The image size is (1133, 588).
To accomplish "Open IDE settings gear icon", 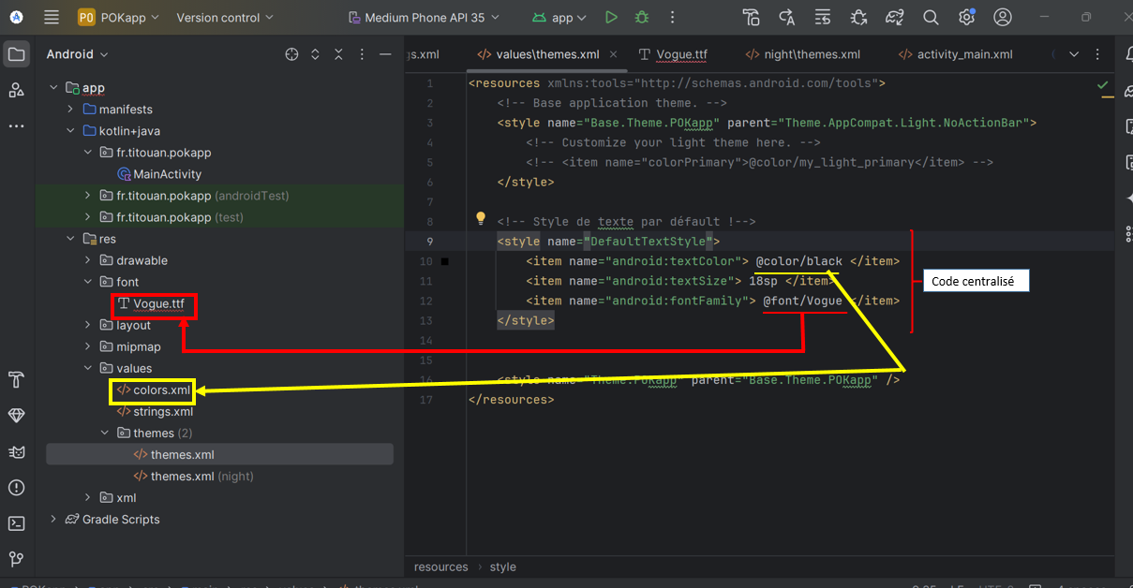I will (967, 17).
